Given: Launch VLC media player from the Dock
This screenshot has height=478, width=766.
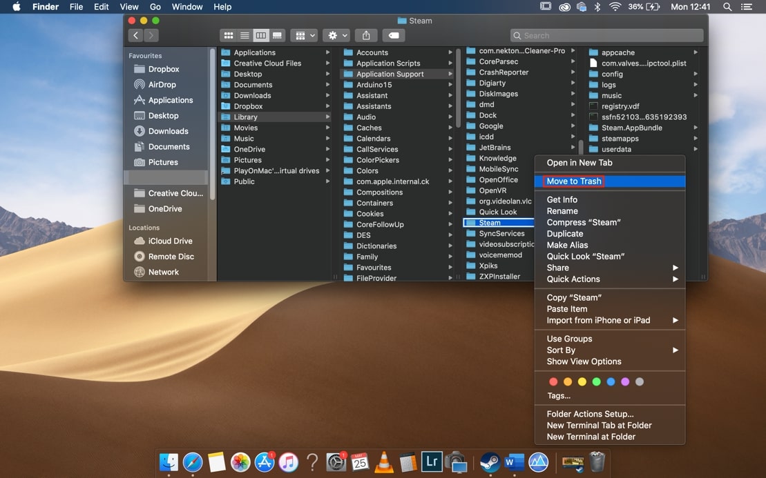Looking at the screenshot, I should pos(383,462).
